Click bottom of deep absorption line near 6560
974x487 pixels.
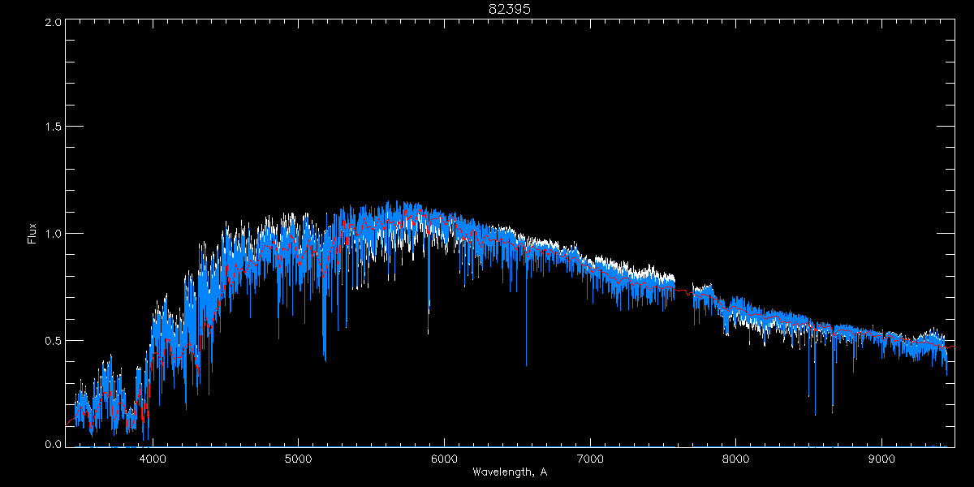point(526,364)
